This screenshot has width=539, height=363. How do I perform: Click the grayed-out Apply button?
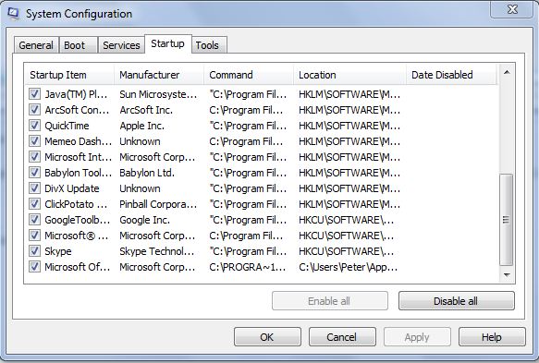click(x=417, y=337)
